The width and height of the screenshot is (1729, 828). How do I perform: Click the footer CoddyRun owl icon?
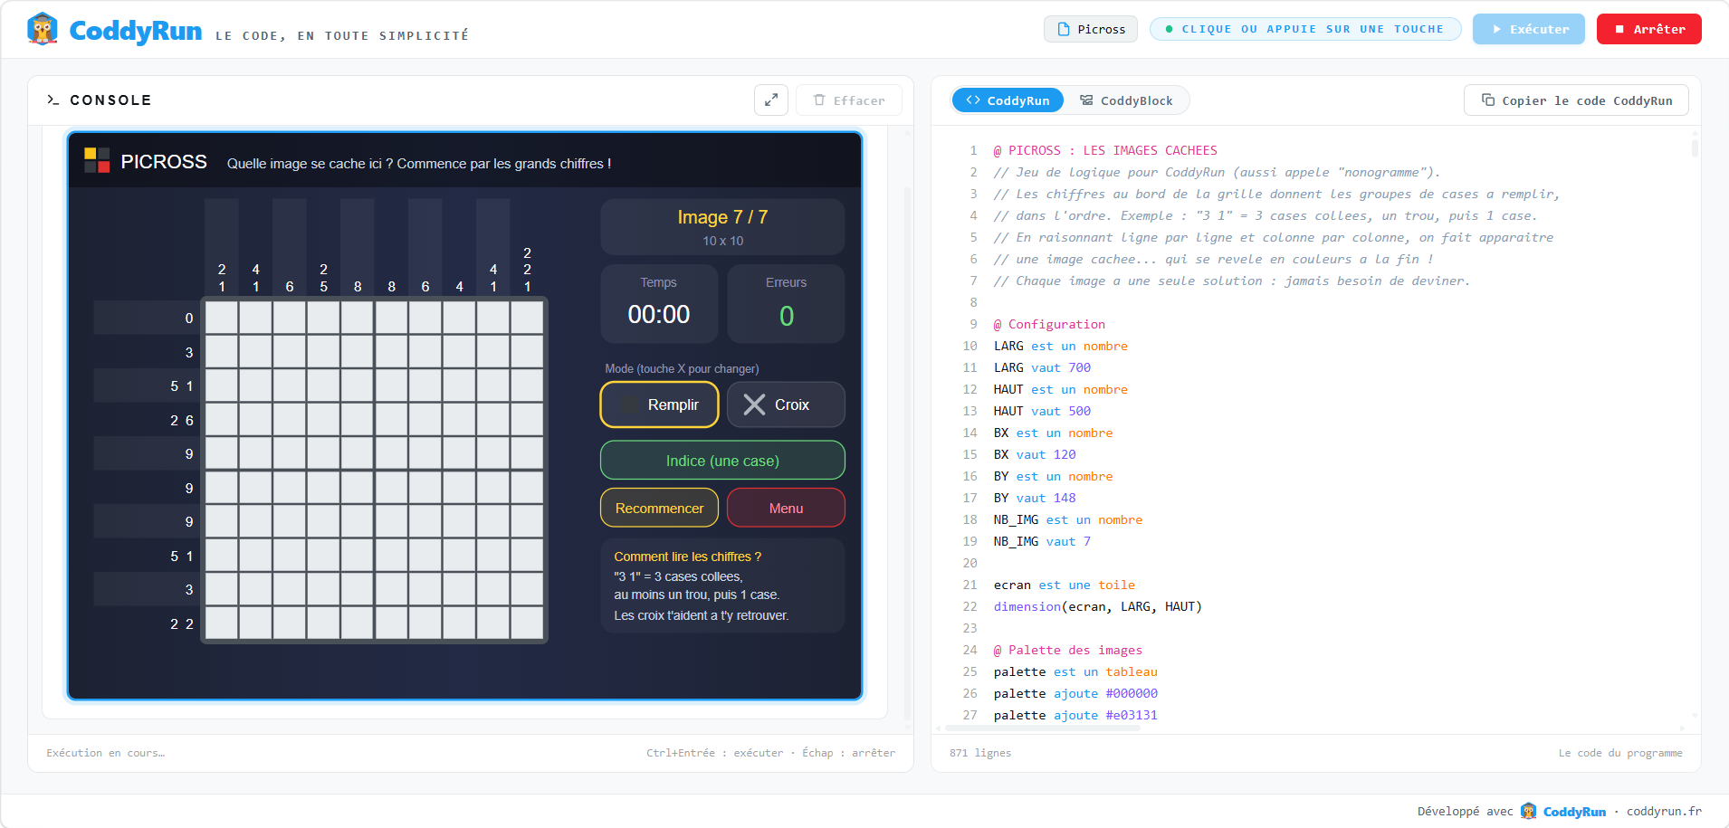1529,811
